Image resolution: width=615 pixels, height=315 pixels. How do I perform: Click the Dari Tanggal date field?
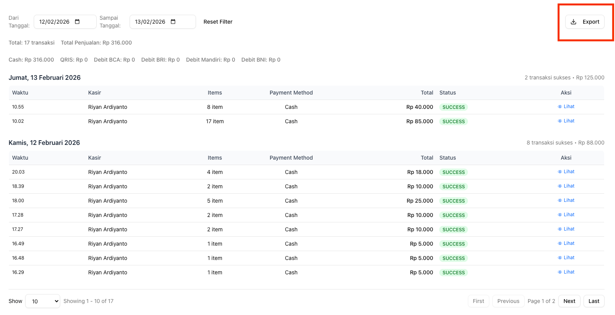tap(54, 22)
